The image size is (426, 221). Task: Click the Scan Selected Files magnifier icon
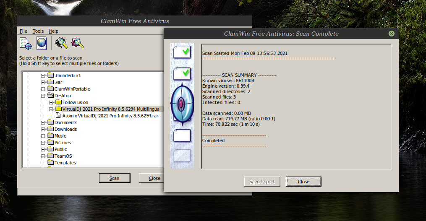click(78, 43)
